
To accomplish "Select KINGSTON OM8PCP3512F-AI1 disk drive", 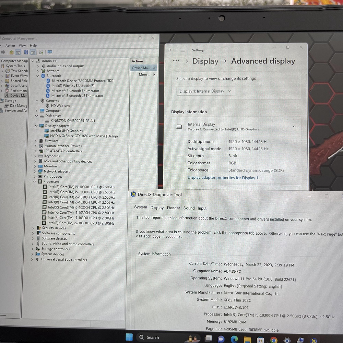I will point(73,121).
